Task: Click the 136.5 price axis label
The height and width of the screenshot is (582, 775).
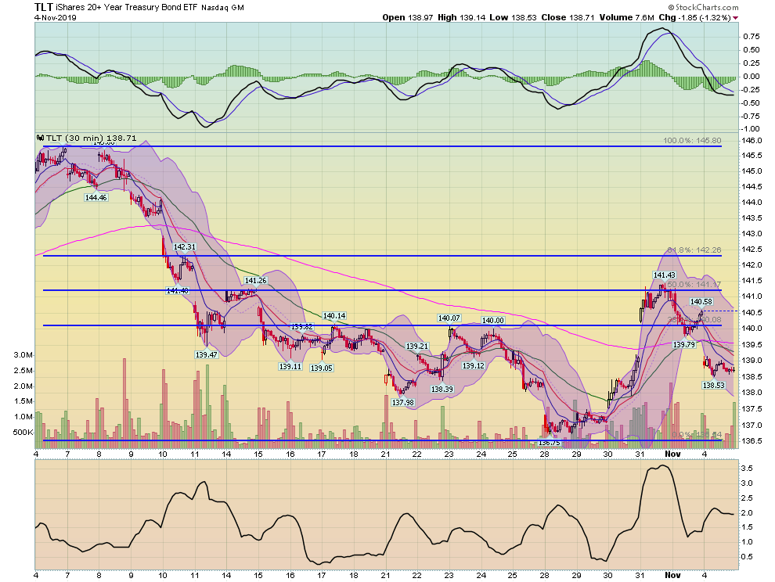Action: pos(752,440)
